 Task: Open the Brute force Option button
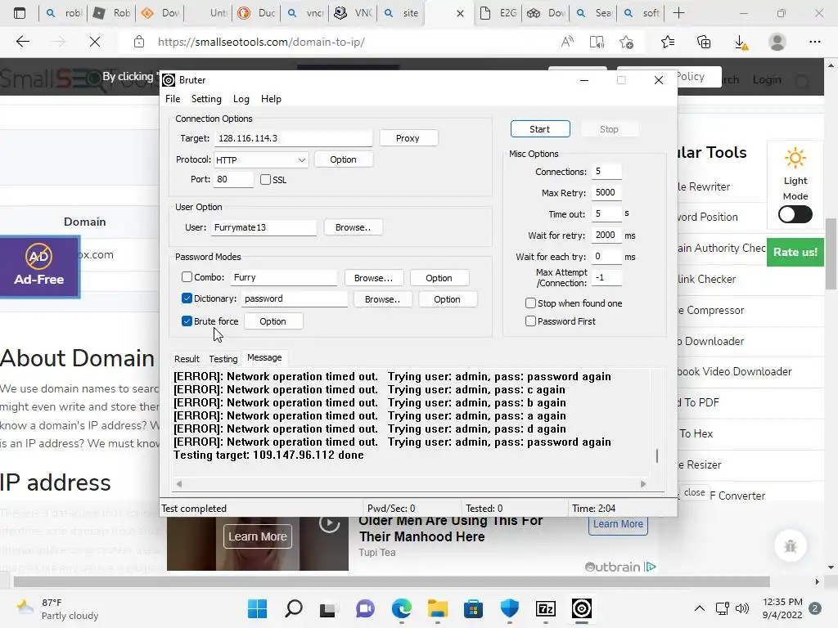(273, 321)
